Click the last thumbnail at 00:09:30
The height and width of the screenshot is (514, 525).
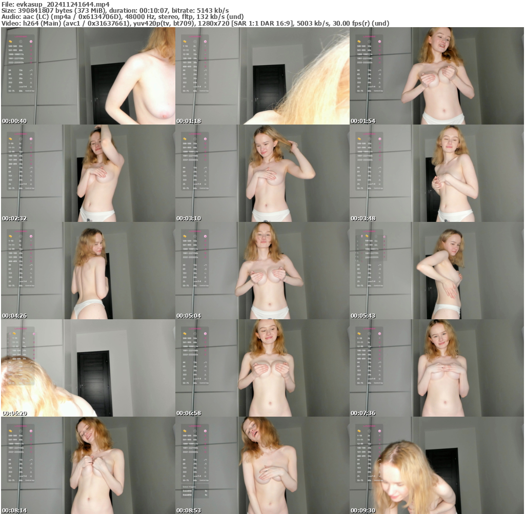437,465
